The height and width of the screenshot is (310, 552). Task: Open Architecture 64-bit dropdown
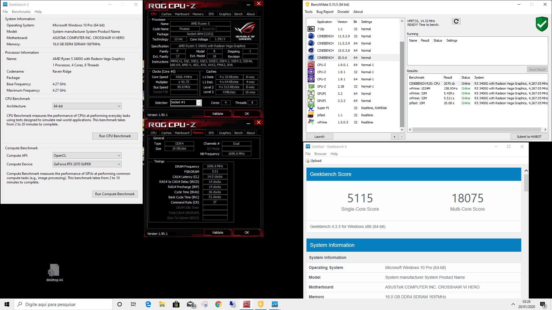tap(87, 106)
